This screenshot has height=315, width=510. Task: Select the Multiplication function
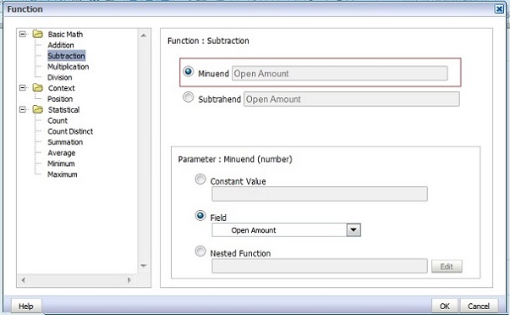tap(68, 66)
